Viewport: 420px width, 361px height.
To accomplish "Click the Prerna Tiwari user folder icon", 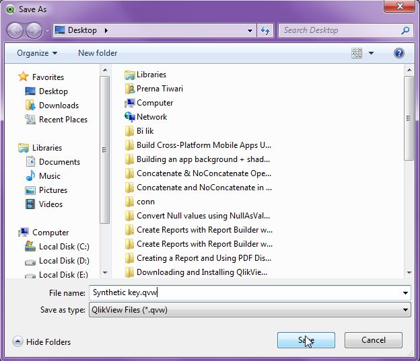I will click(x=130, y=89).
